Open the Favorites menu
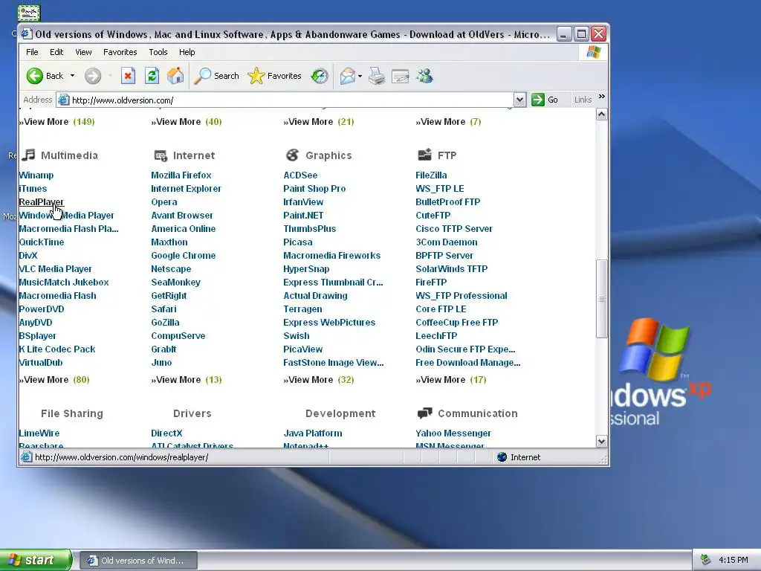Viewport: 761px width, 571px height. [x=120, y=52]
